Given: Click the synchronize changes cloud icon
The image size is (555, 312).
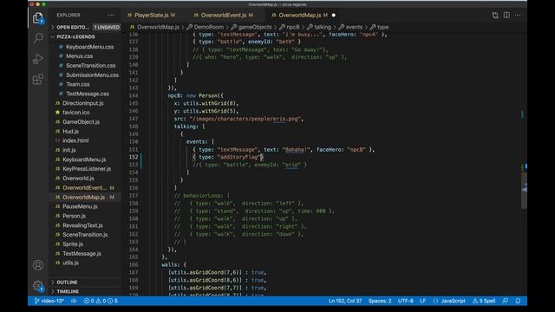Looking at the screenshot, I should pyautogui.click(x=74, y=301).
